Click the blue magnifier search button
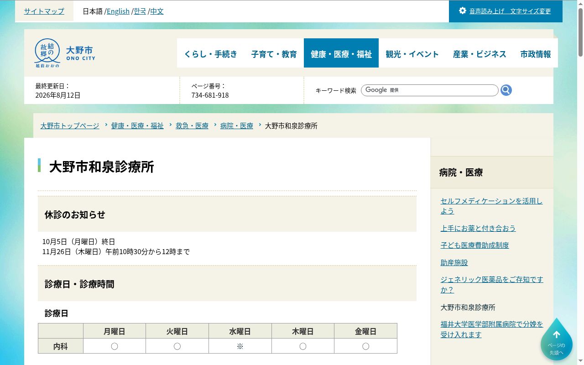 pyautogui.click(x=506, y=90)
